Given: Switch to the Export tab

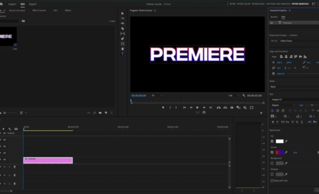Looking at the screenshot, I should coord(33,4).
